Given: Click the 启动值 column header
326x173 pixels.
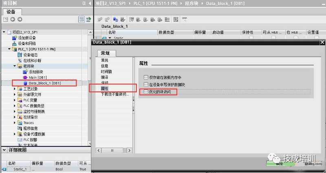Looking at the screenshot, I should pos(226,32).
